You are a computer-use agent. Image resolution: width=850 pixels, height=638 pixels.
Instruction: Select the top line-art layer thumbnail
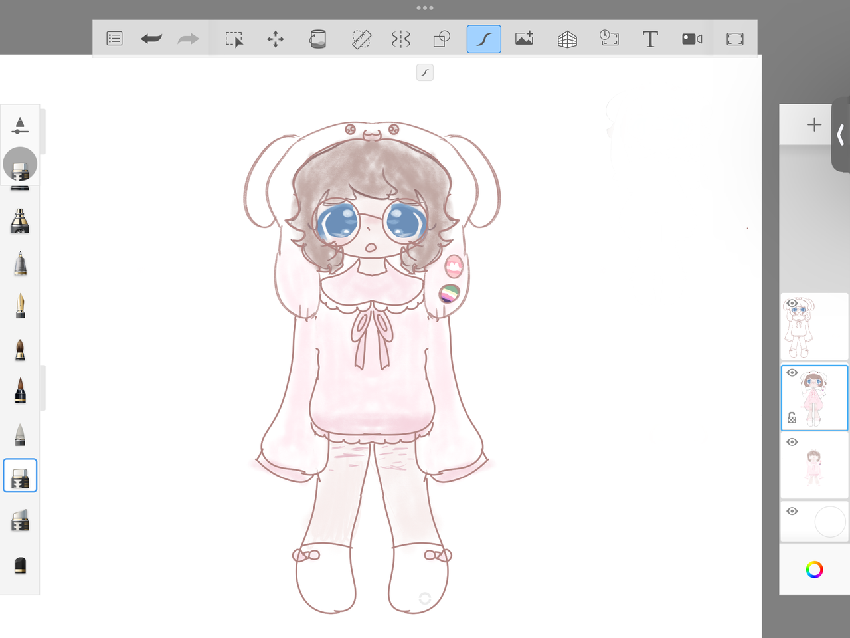[x=814, y=327]
